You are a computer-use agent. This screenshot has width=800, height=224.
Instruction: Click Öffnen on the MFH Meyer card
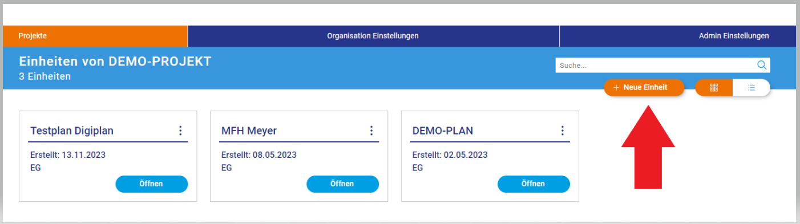point(342,184)
